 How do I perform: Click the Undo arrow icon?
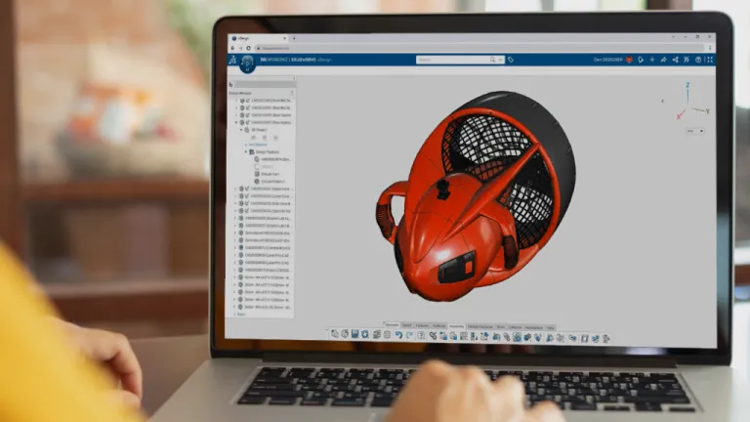click(398, 335)
